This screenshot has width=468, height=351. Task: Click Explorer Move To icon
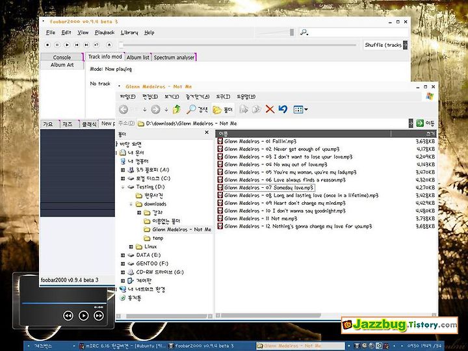coord(244,109)
